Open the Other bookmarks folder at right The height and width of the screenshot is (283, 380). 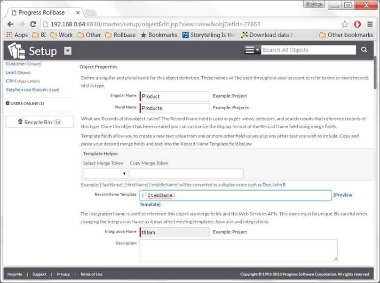346,35
